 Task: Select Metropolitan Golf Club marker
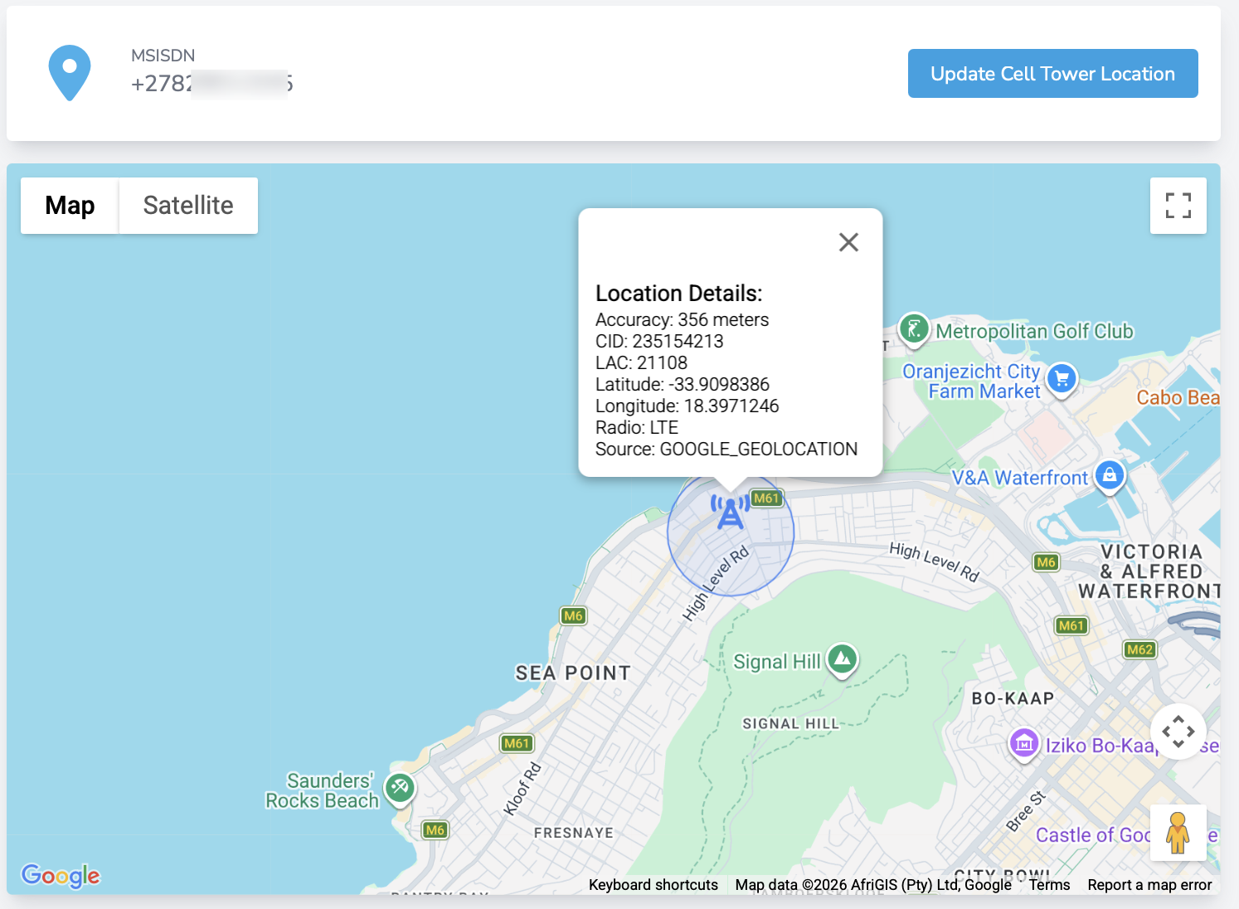coord(914,329)
